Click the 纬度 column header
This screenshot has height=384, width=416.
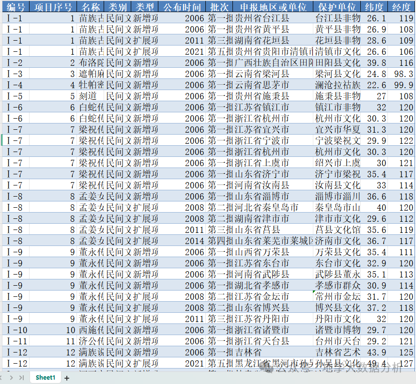coord(374,7)
